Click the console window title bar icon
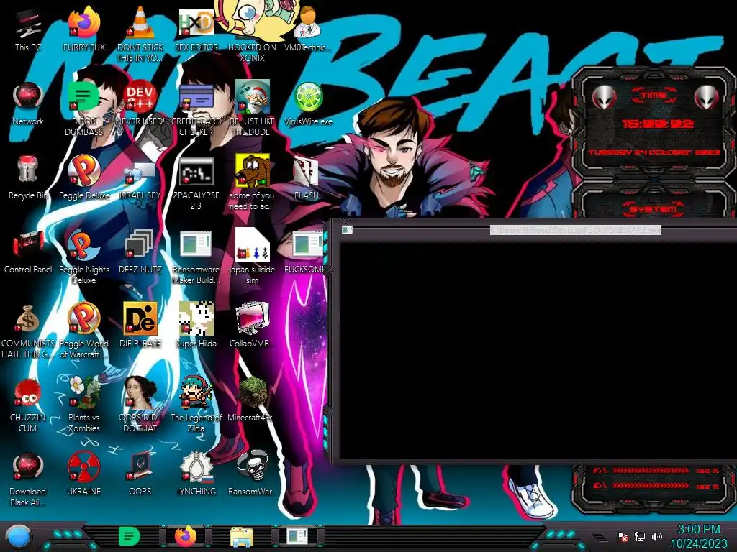The height and width of the screenshot is (552, 737). [x=348, y=230]
